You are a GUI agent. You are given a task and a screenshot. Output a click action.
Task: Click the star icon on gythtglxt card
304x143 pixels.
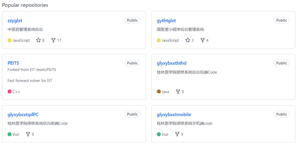[188, 40]
